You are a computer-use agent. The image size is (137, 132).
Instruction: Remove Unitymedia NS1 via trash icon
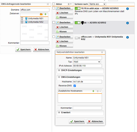(22, 18)
